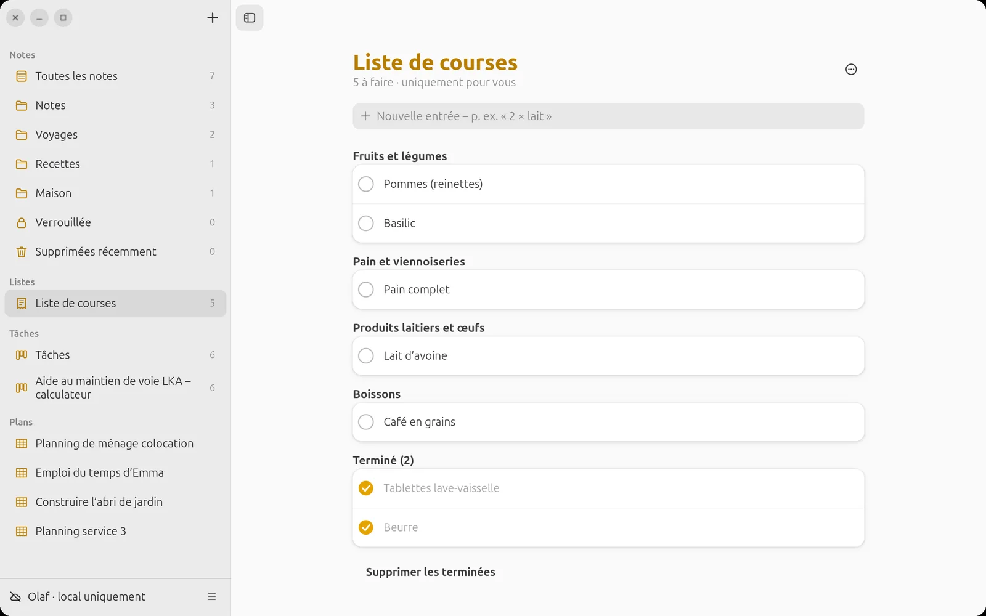Open Emploi du temps d'Emma
Screen dimensions: 986x616
[115, 472]
